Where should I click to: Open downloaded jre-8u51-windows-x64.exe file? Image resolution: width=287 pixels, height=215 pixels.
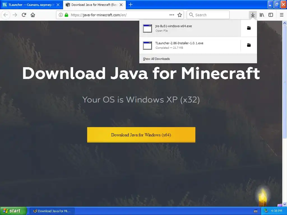(x=190, y=28)
